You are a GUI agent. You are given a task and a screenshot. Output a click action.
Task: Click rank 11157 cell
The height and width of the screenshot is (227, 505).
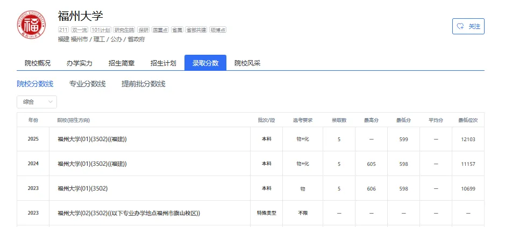[468, 164]
